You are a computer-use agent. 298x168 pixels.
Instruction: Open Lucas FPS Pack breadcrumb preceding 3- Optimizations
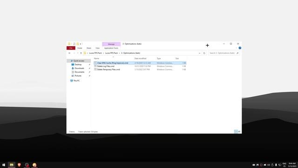[111, 53]
